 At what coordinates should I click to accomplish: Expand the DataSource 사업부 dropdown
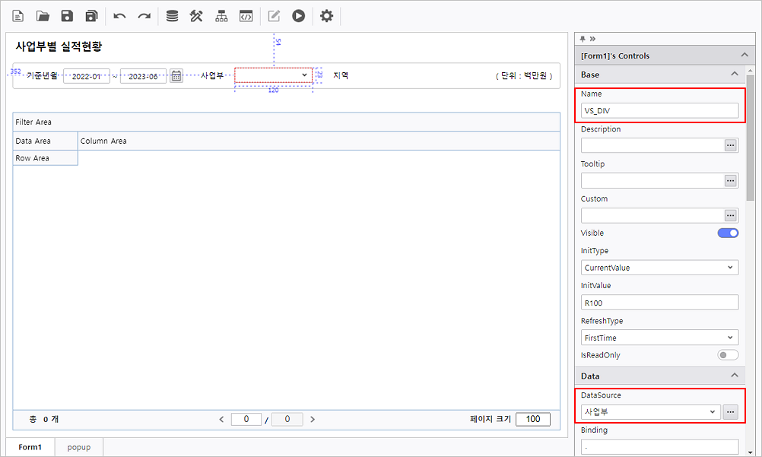(x=650, y=411)
